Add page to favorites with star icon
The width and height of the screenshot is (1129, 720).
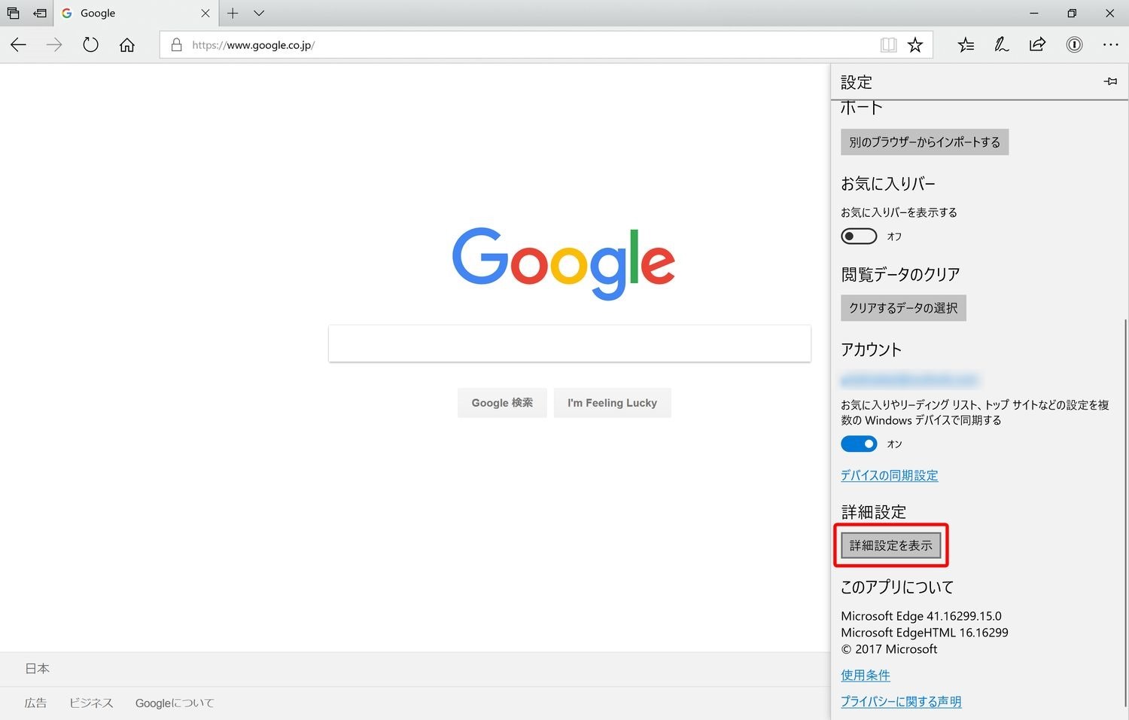click(x=915, y=45)
